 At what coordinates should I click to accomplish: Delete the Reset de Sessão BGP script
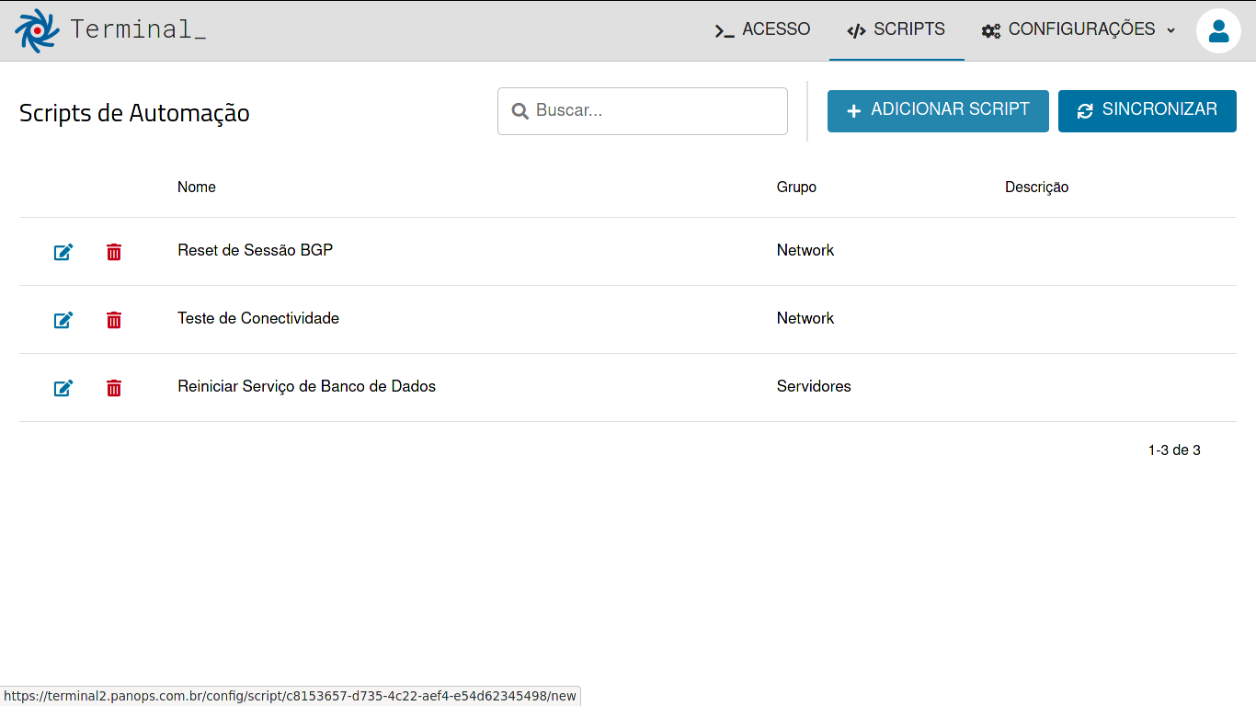pyautogui.click(x=114, y=252)
